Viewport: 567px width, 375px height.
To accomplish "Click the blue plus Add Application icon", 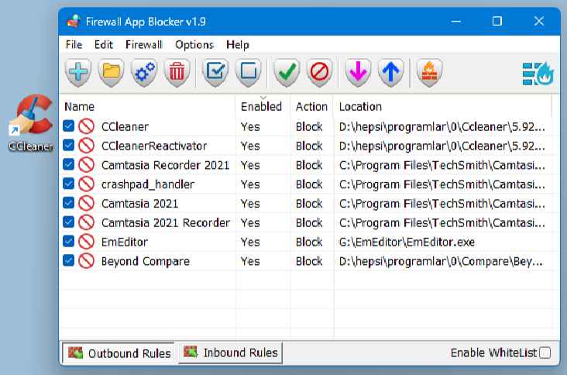I will pos(78,73).
